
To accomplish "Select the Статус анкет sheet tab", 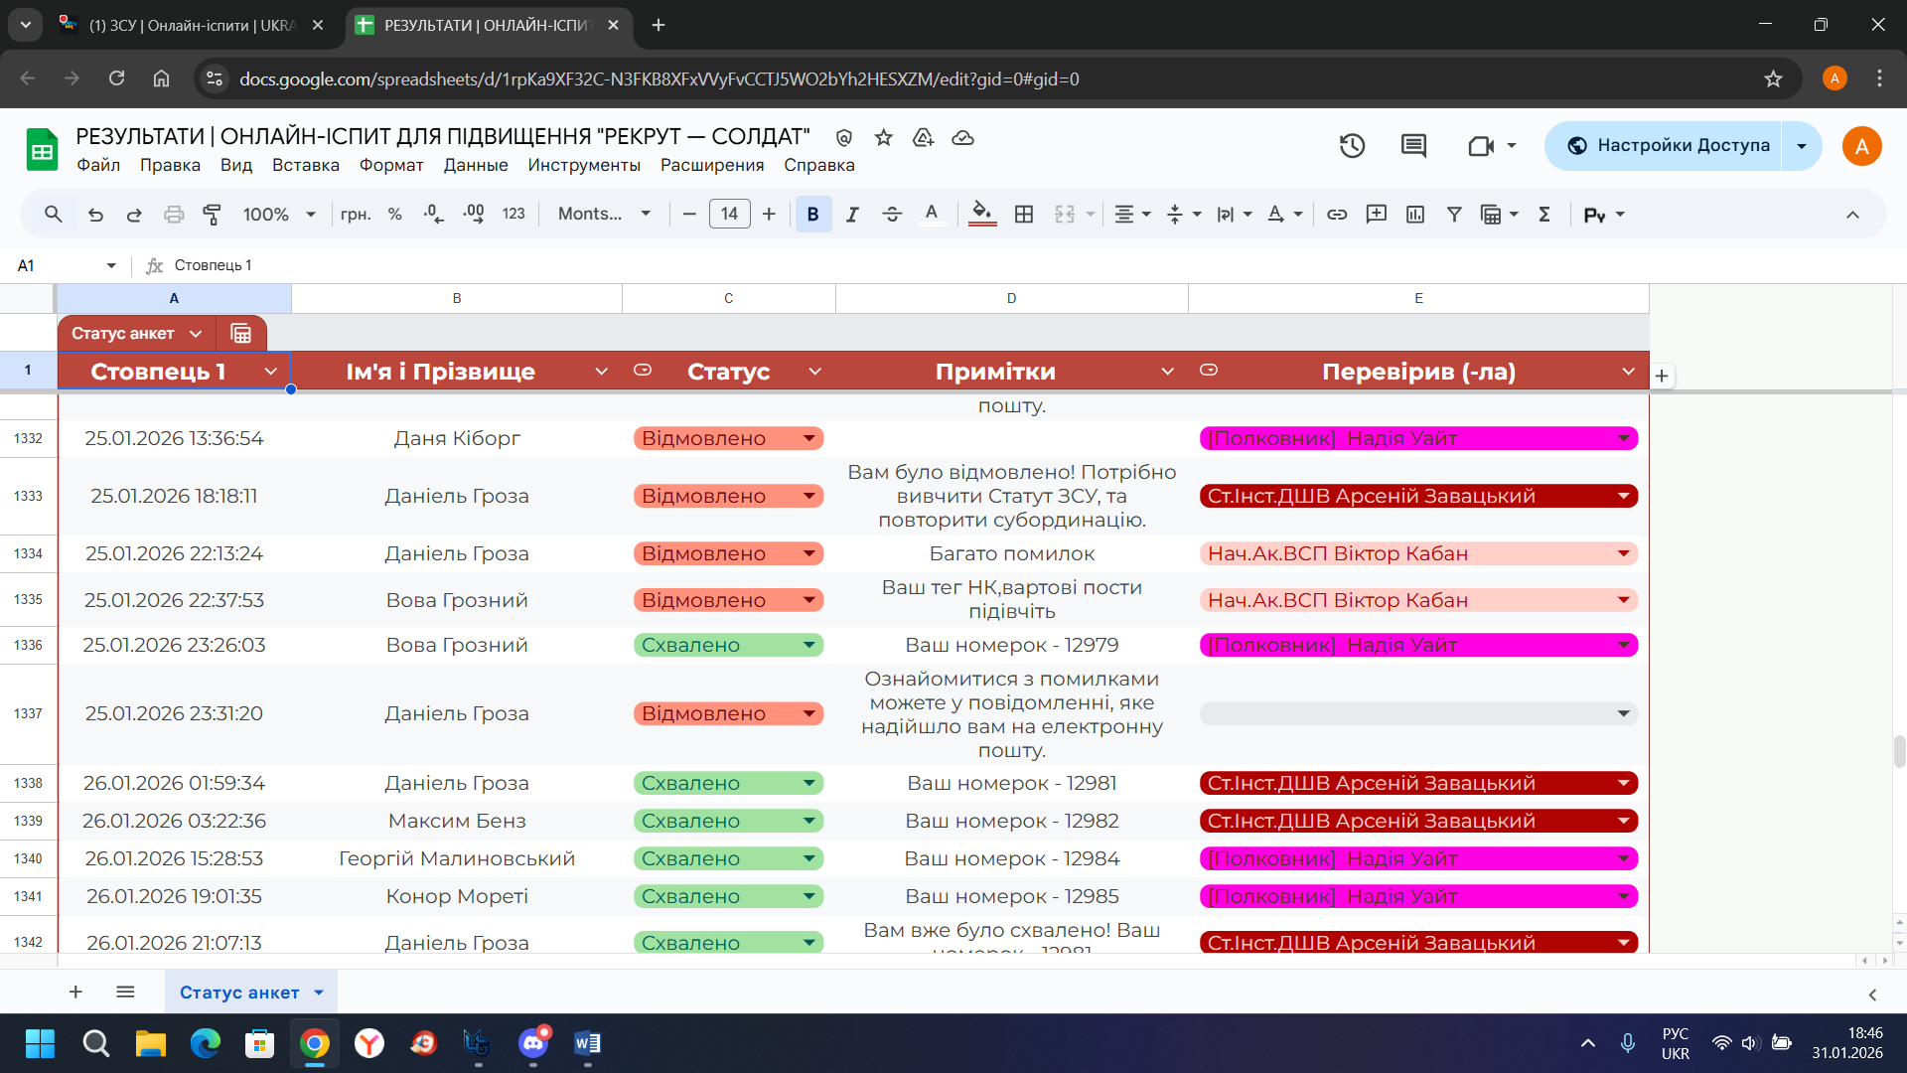I will tap(239, 992).
